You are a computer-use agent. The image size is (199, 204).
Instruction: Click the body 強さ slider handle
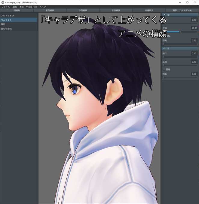[164, 57]
